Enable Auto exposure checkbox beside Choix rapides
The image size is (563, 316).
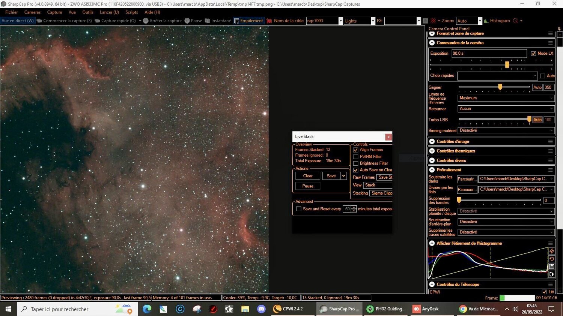click(x=542, y=76)
